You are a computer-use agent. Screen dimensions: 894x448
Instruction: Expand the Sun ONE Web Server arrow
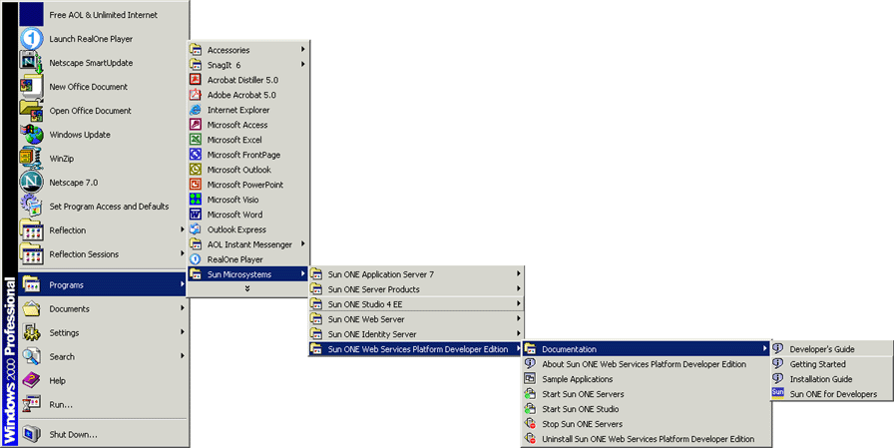pyautogui.click(x=518, y=318)
